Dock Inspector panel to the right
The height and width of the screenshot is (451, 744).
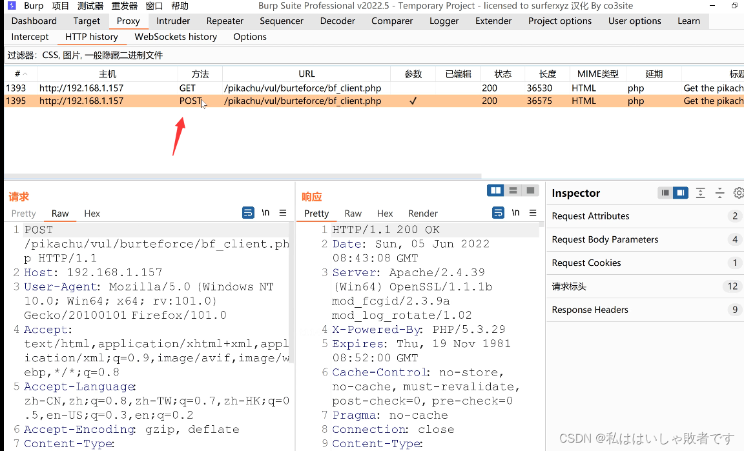point(681,193)
